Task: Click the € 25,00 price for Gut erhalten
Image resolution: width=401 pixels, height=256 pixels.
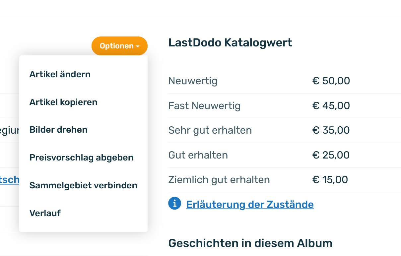Action: [331, 155]
